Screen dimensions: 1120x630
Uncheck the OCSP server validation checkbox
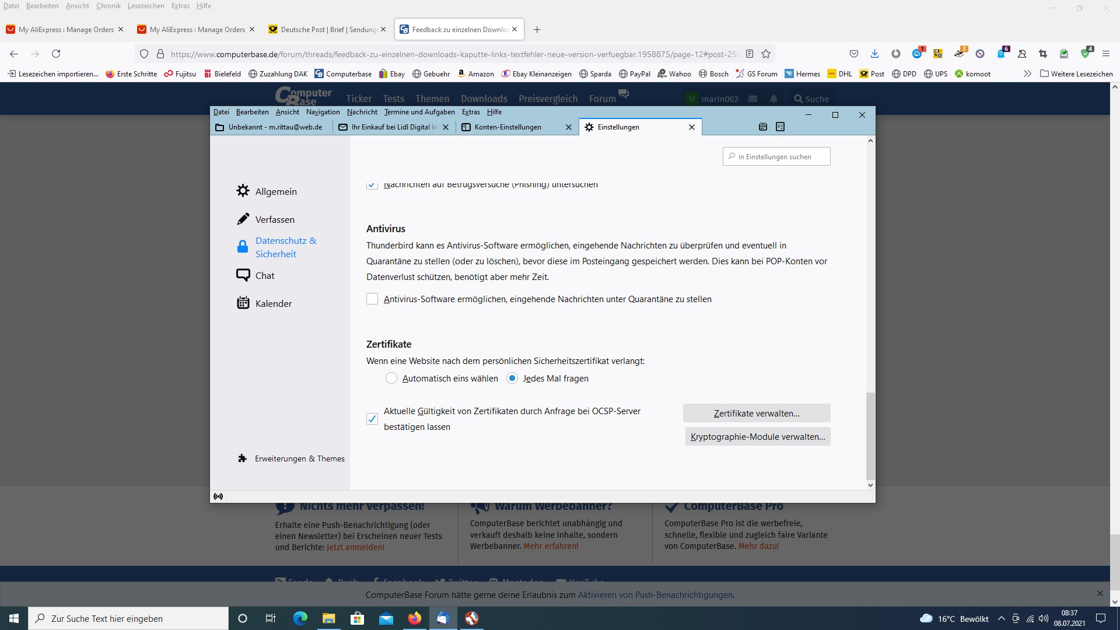372,419
